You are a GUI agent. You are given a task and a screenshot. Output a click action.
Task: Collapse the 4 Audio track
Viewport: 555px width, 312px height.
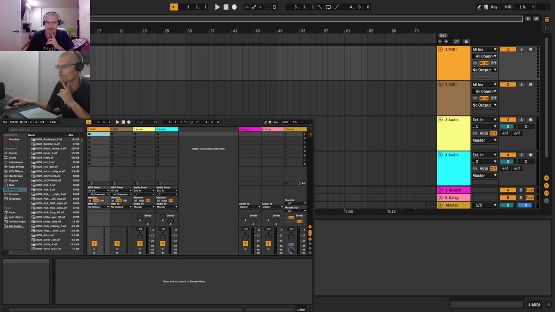click(x=440, y=155)
